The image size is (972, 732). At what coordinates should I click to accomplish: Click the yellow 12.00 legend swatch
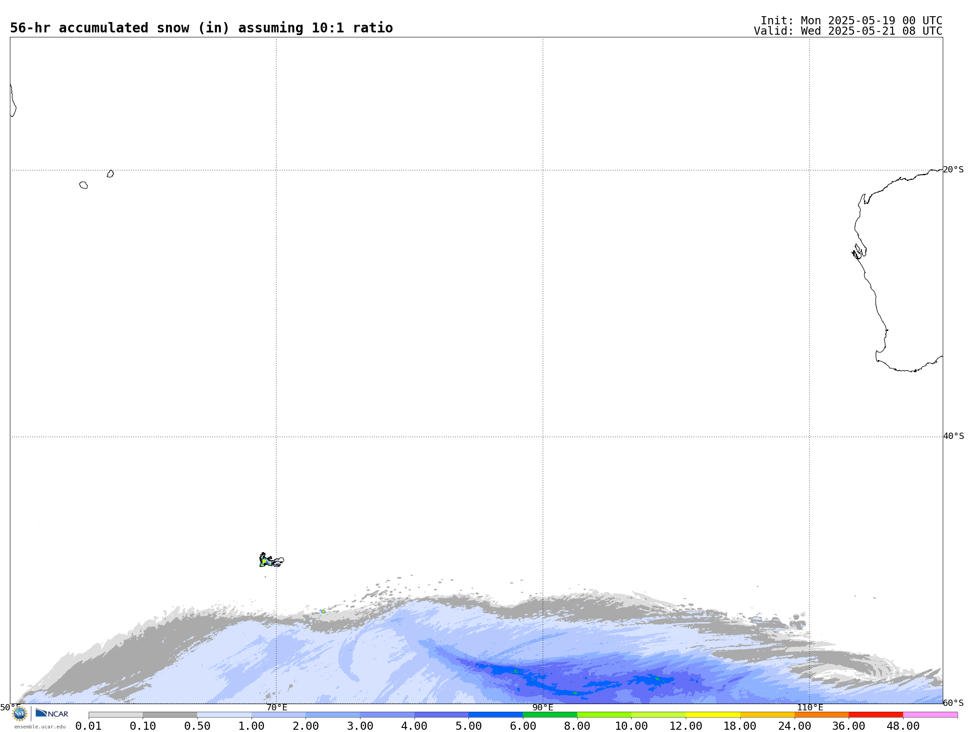coord(713,715)
